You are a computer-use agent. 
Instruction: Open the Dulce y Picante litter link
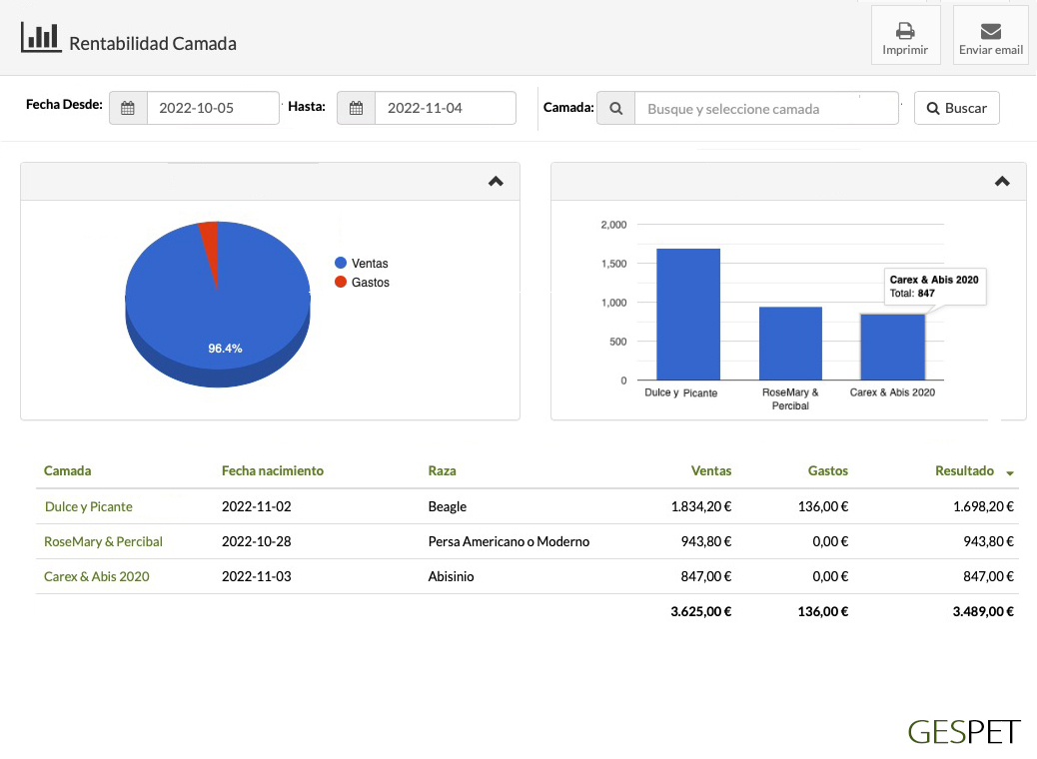click(x=89, y=506)
